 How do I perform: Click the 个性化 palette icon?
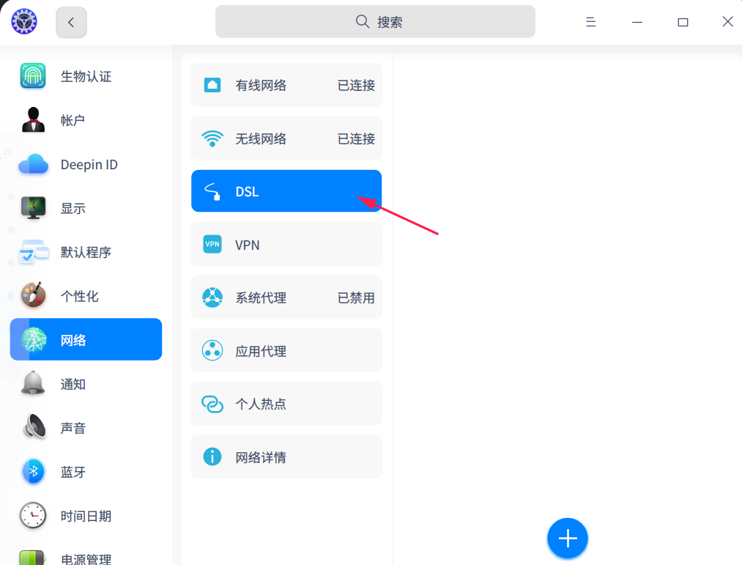point(33,295)
